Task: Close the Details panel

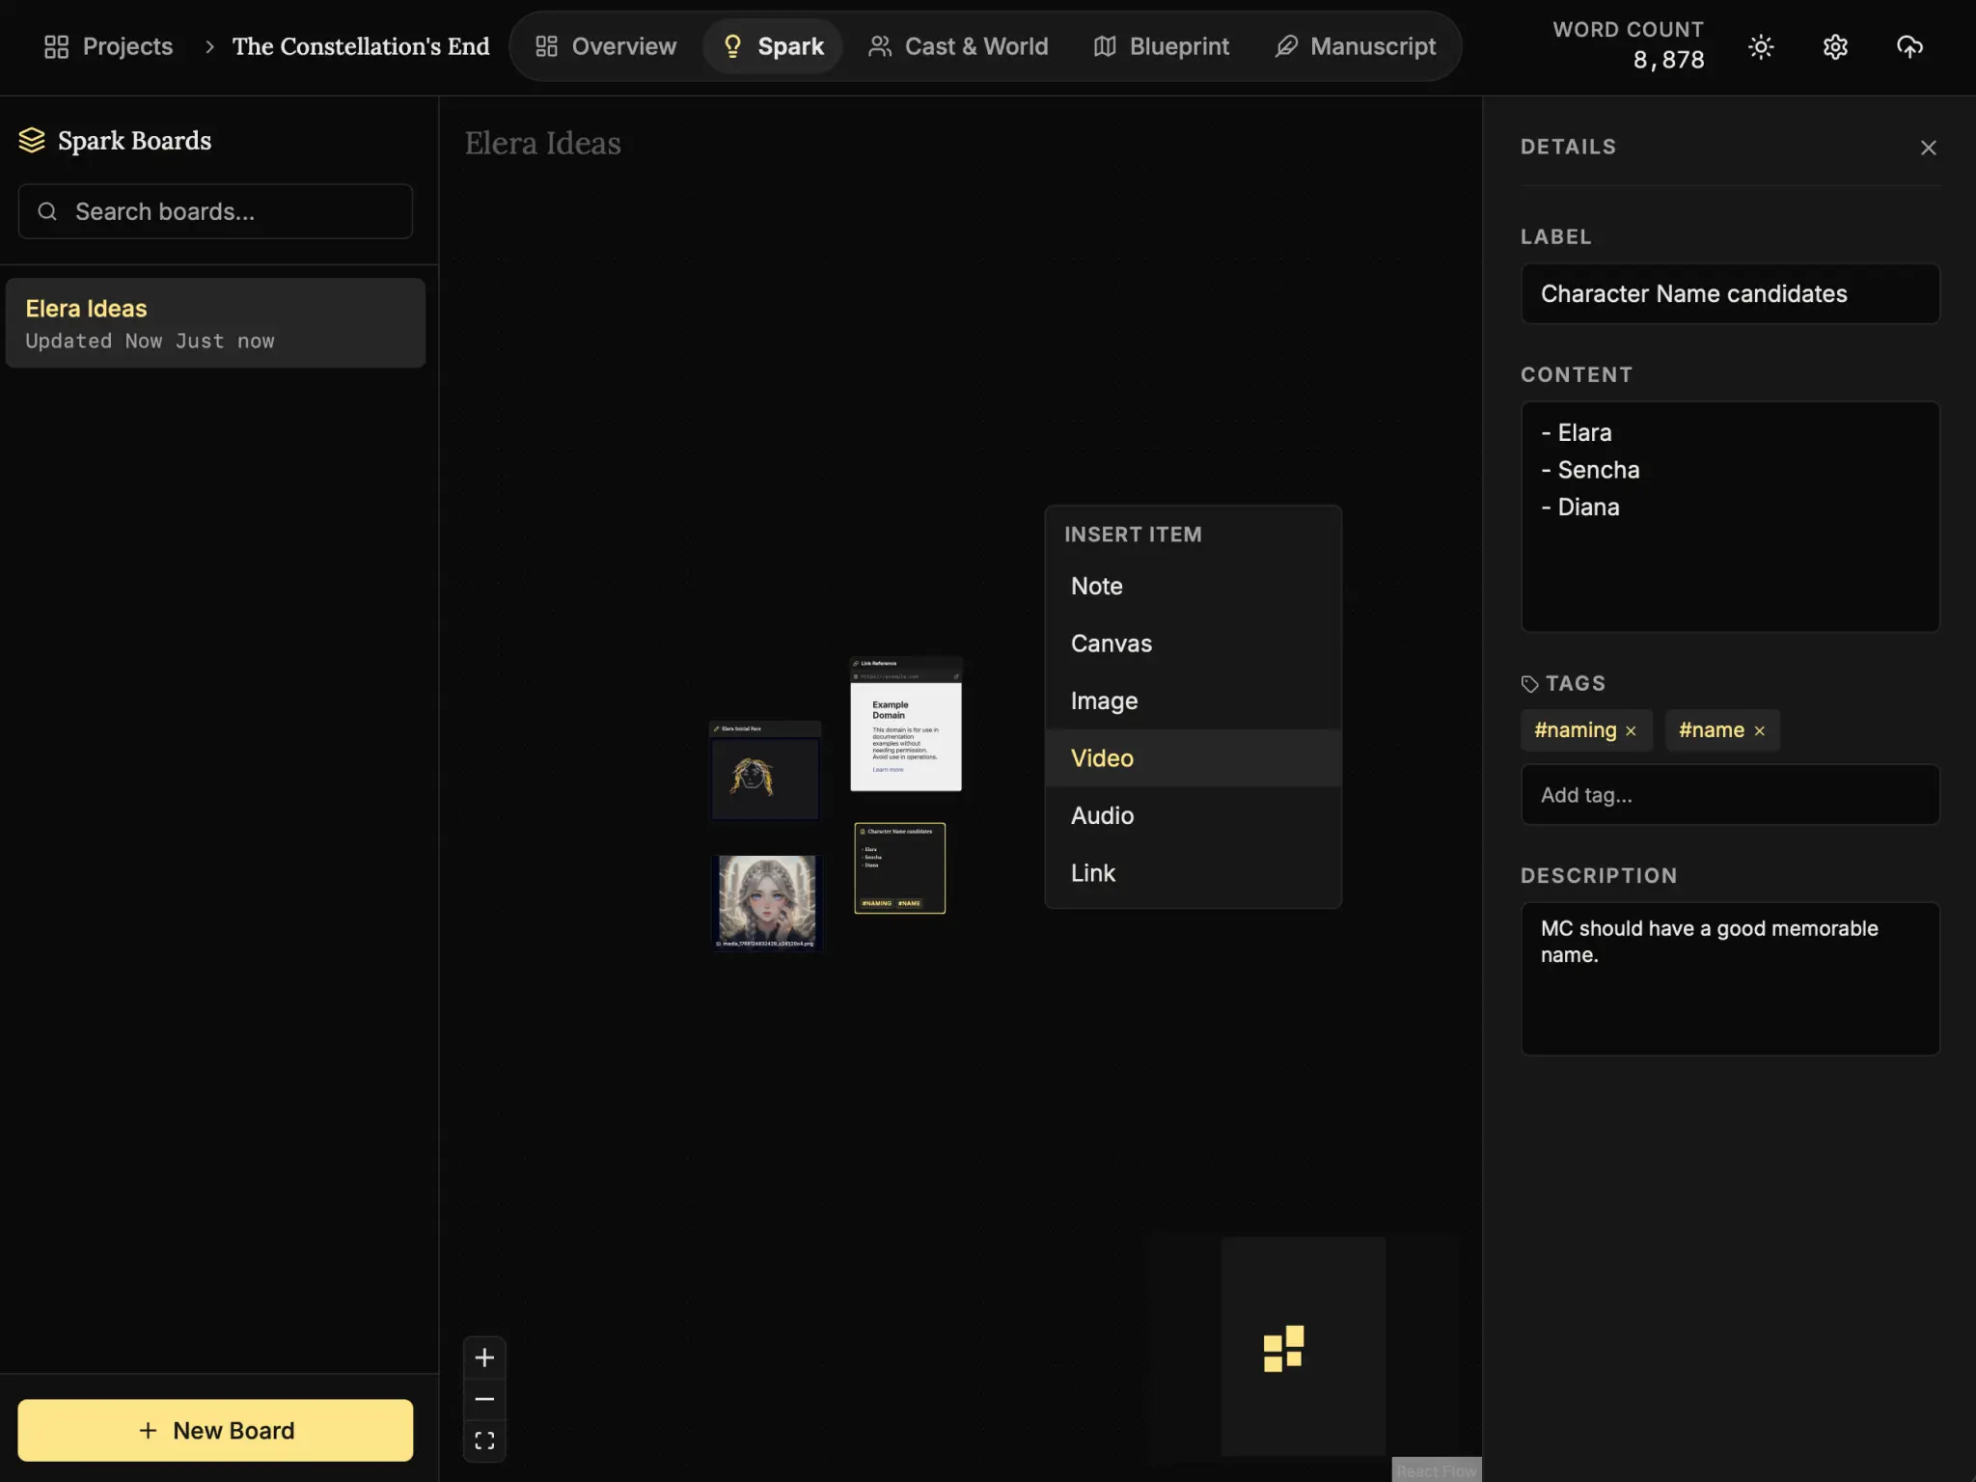Action: pos(1928,148)
